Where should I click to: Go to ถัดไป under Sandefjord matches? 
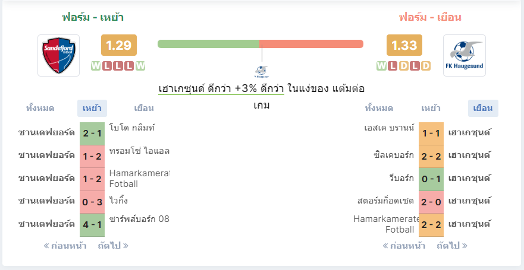tap(113, 246)
